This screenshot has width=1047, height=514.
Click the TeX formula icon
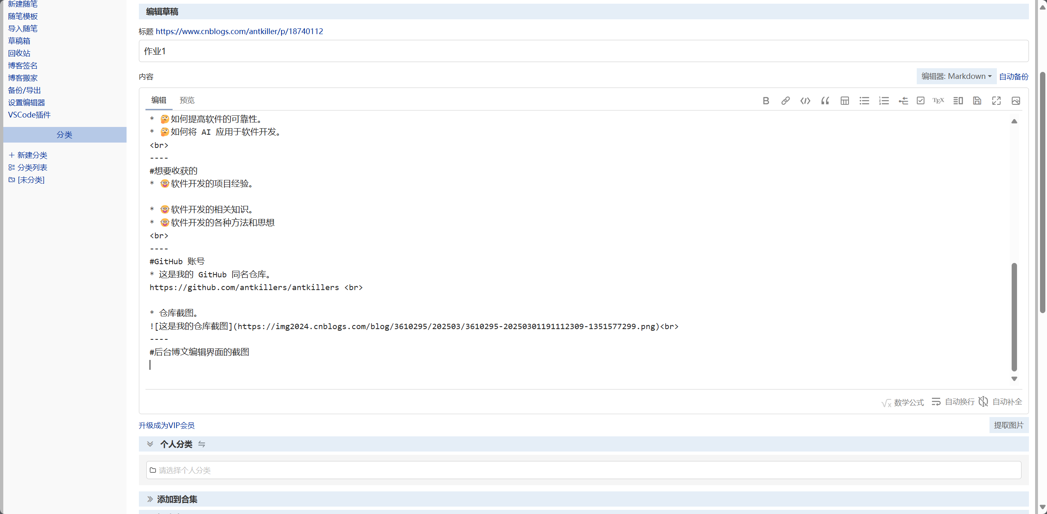pyautogui.click(x=938, y=101)
